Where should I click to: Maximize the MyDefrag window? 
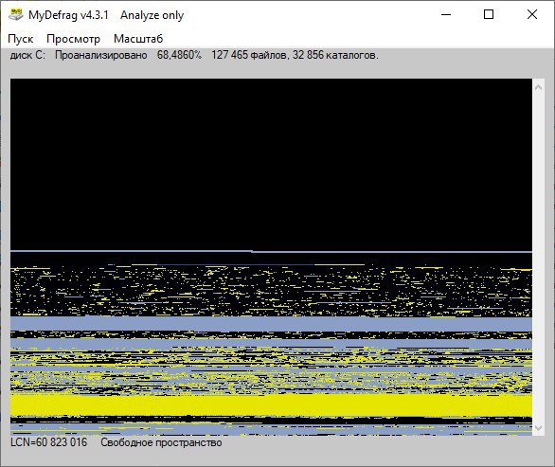click(x=489, y=14)
